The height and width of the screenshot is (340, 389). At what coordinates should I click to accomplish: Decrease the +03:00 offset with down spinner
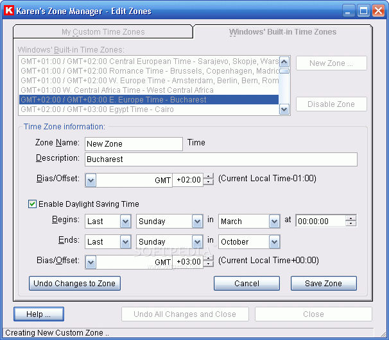pyautogui.click(x=209, y=265)
